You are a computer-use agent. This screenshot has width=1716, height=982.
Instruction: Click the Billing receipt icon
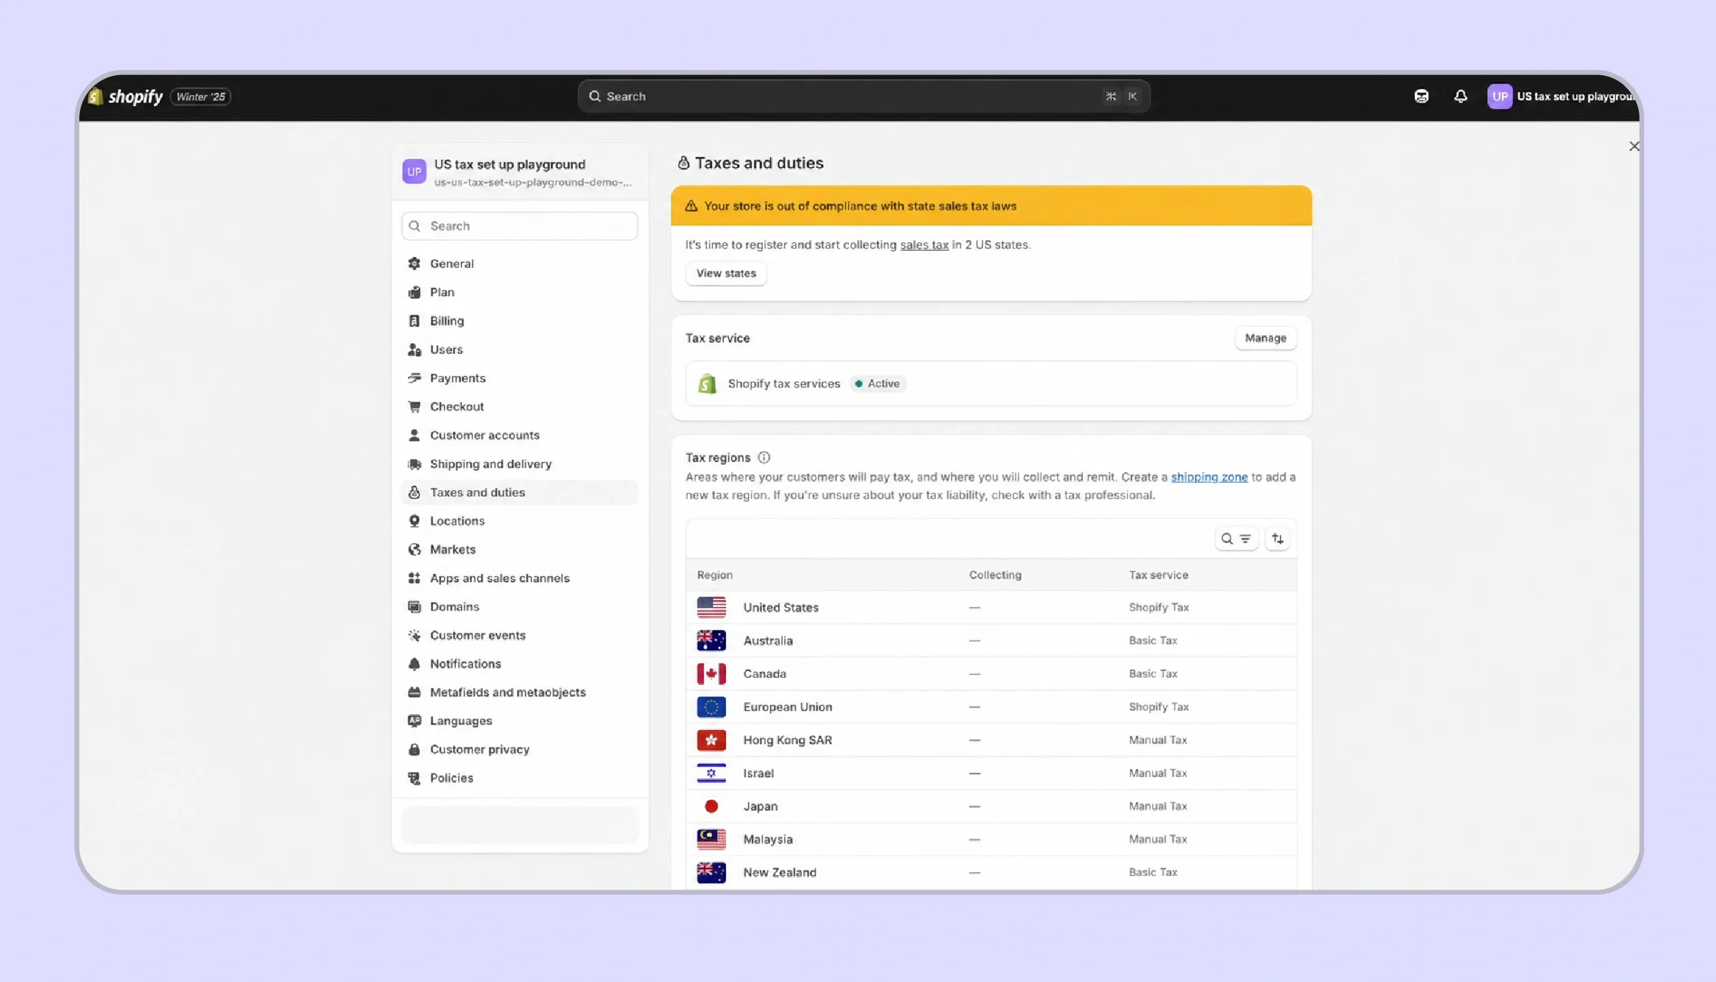coord(414,321)
